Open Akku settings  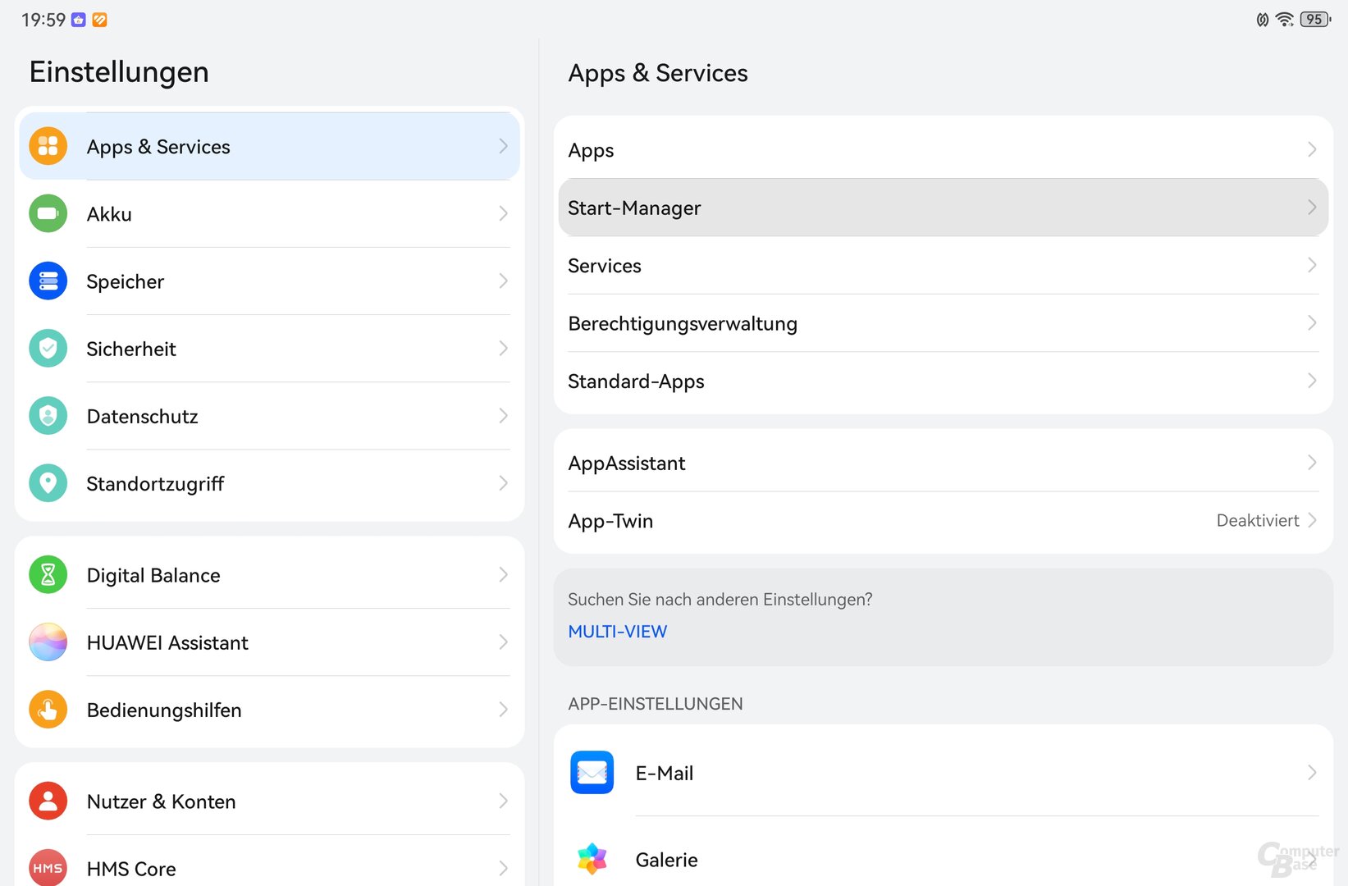point(269,213)
